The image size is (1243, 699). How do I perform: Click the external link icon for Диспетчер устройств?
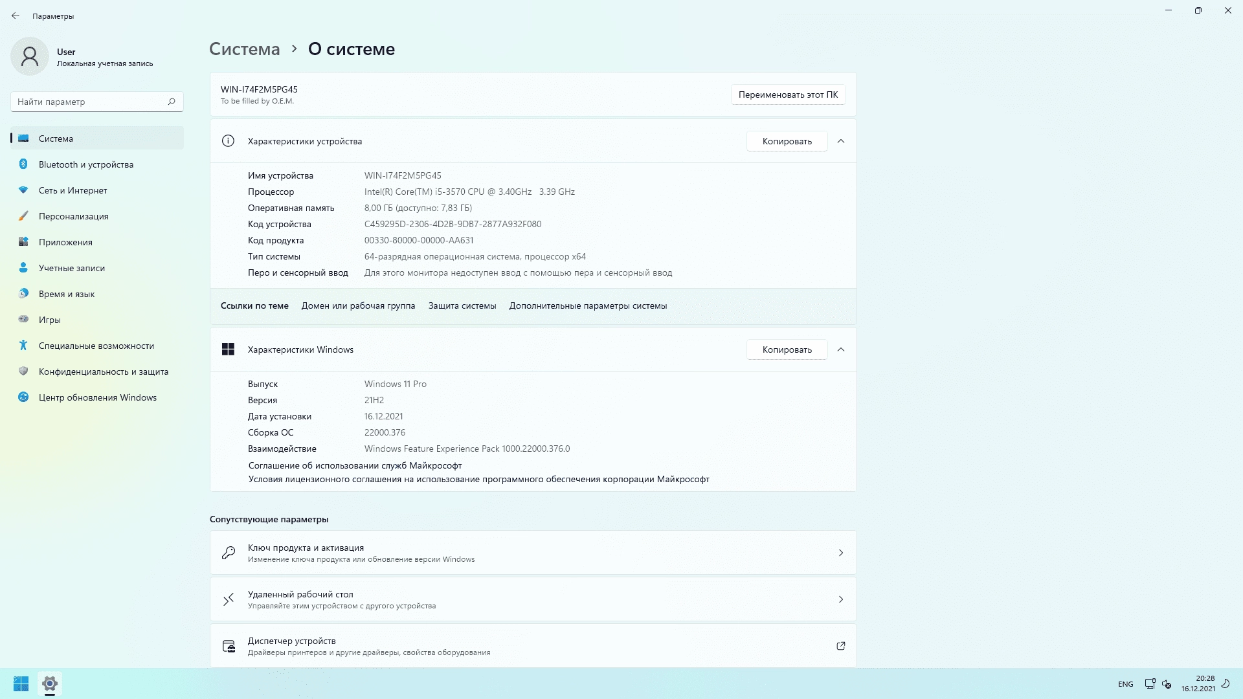coord(840,646)
